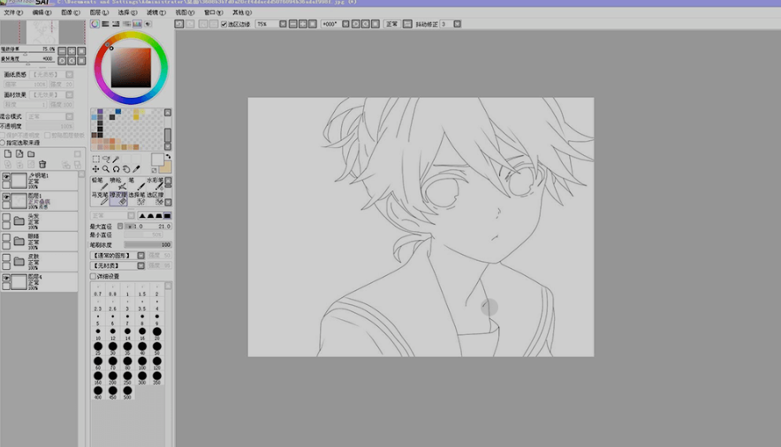This screenshot has height=447, width=781.
Task: Select the flat rectangular brush edge shape
Action: click(x=167, y=216)
